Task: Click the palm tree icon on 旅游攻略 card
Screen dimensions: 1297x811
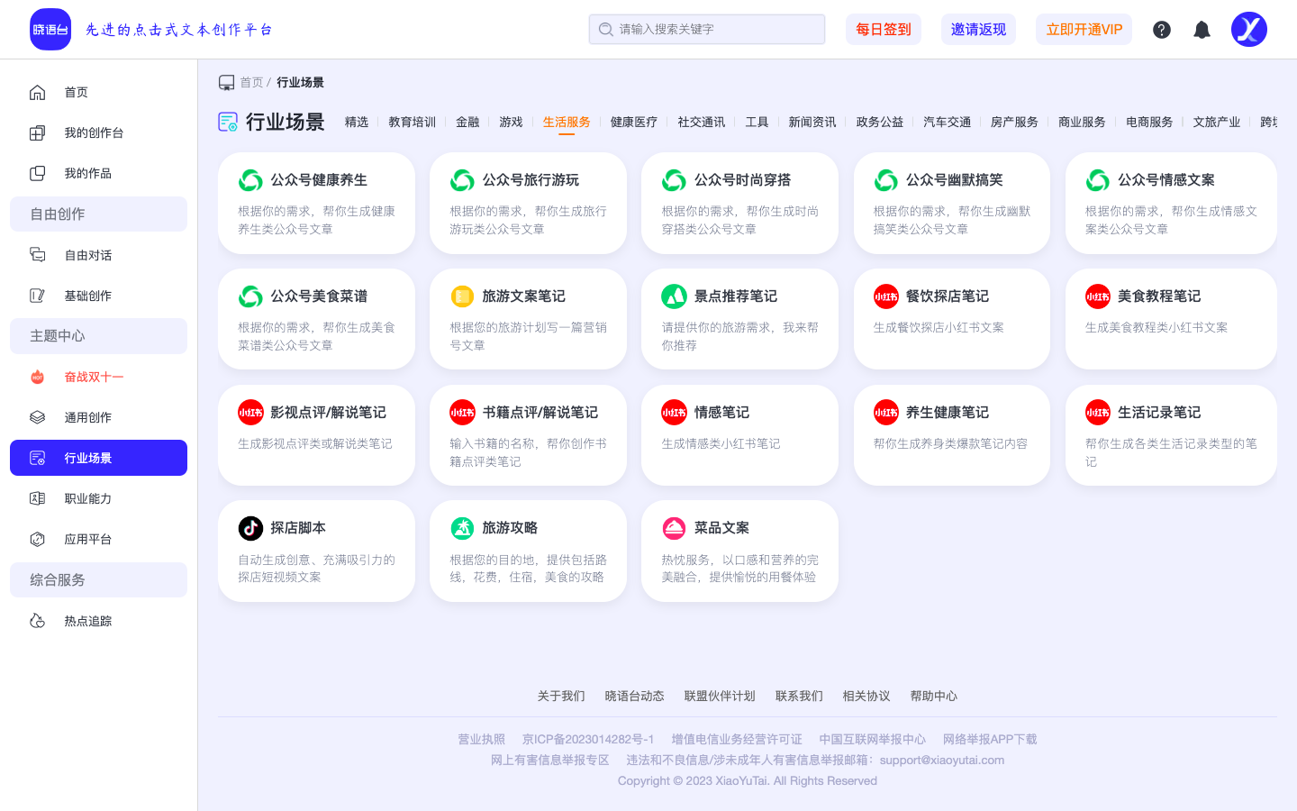Action: (x=462, y=529)
